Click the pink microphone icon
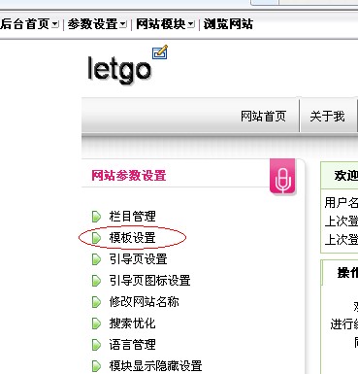This screenshot has width=358, height=374. (x=282, y=177)
